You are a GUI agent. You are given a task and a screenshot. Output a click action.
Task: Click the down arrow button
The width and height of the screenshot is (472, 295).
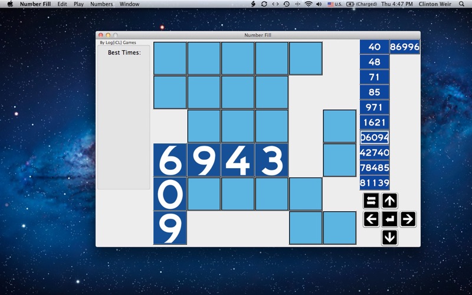(x=389, y=238)
